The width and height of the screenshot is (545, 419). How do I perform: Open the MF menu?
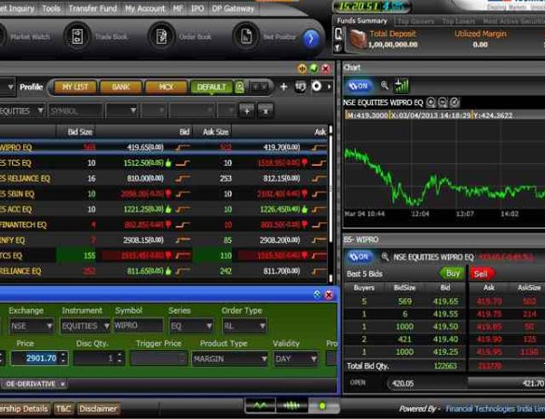click(178, 8)
